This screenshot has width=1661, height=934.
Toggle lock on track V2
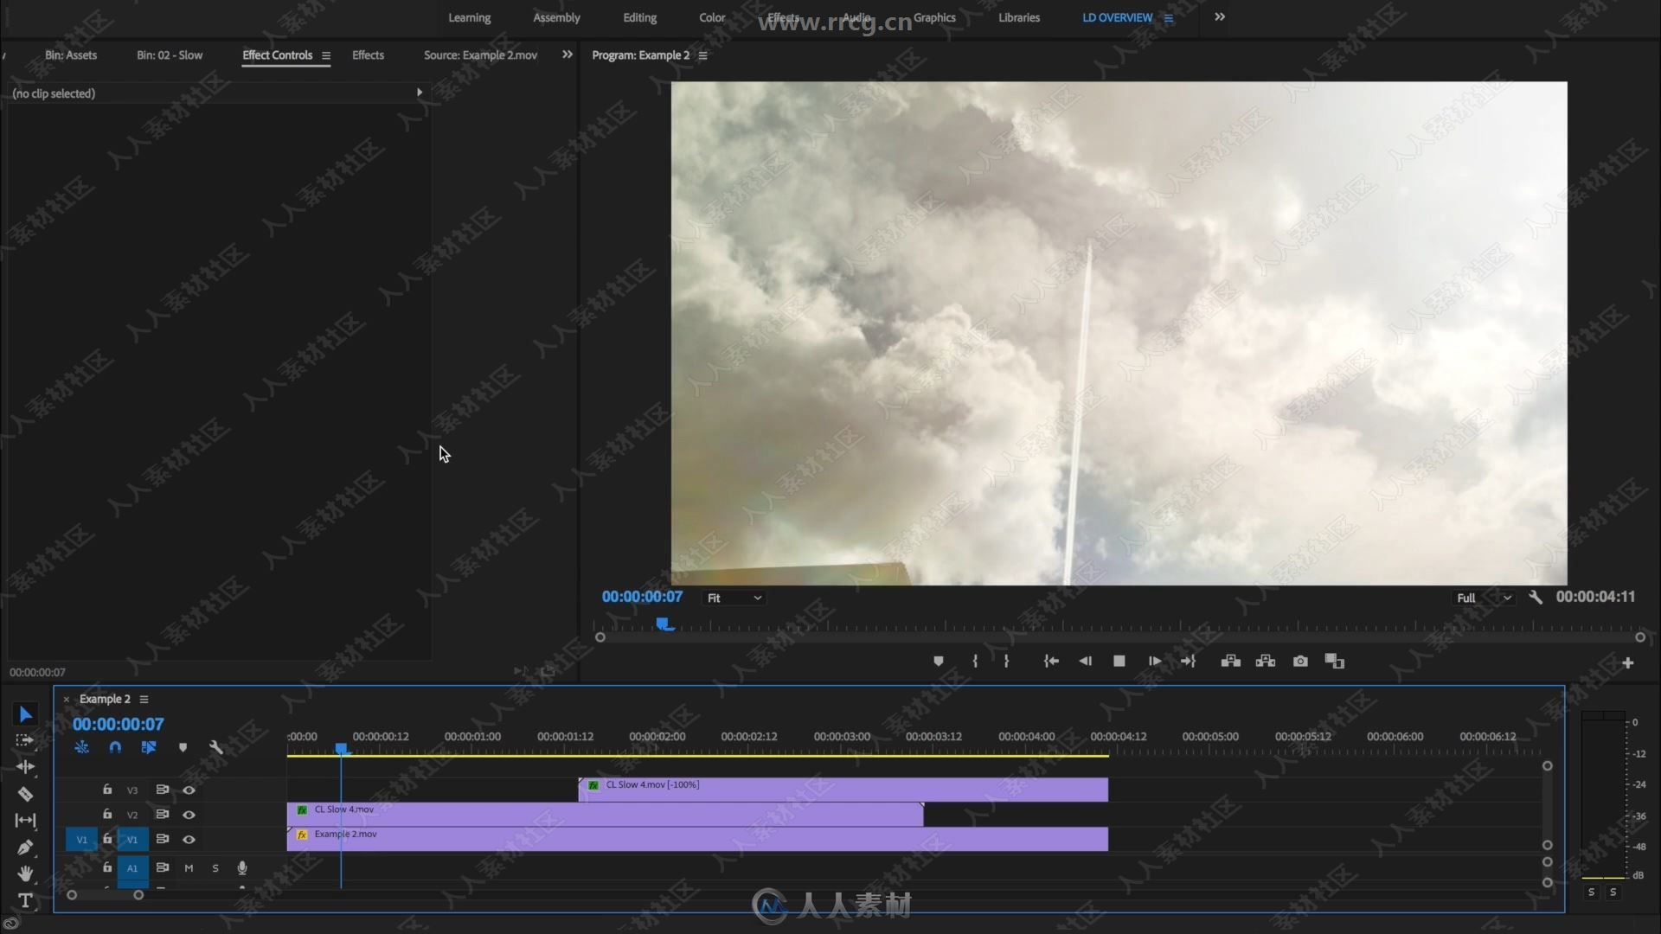pos(107,815)
